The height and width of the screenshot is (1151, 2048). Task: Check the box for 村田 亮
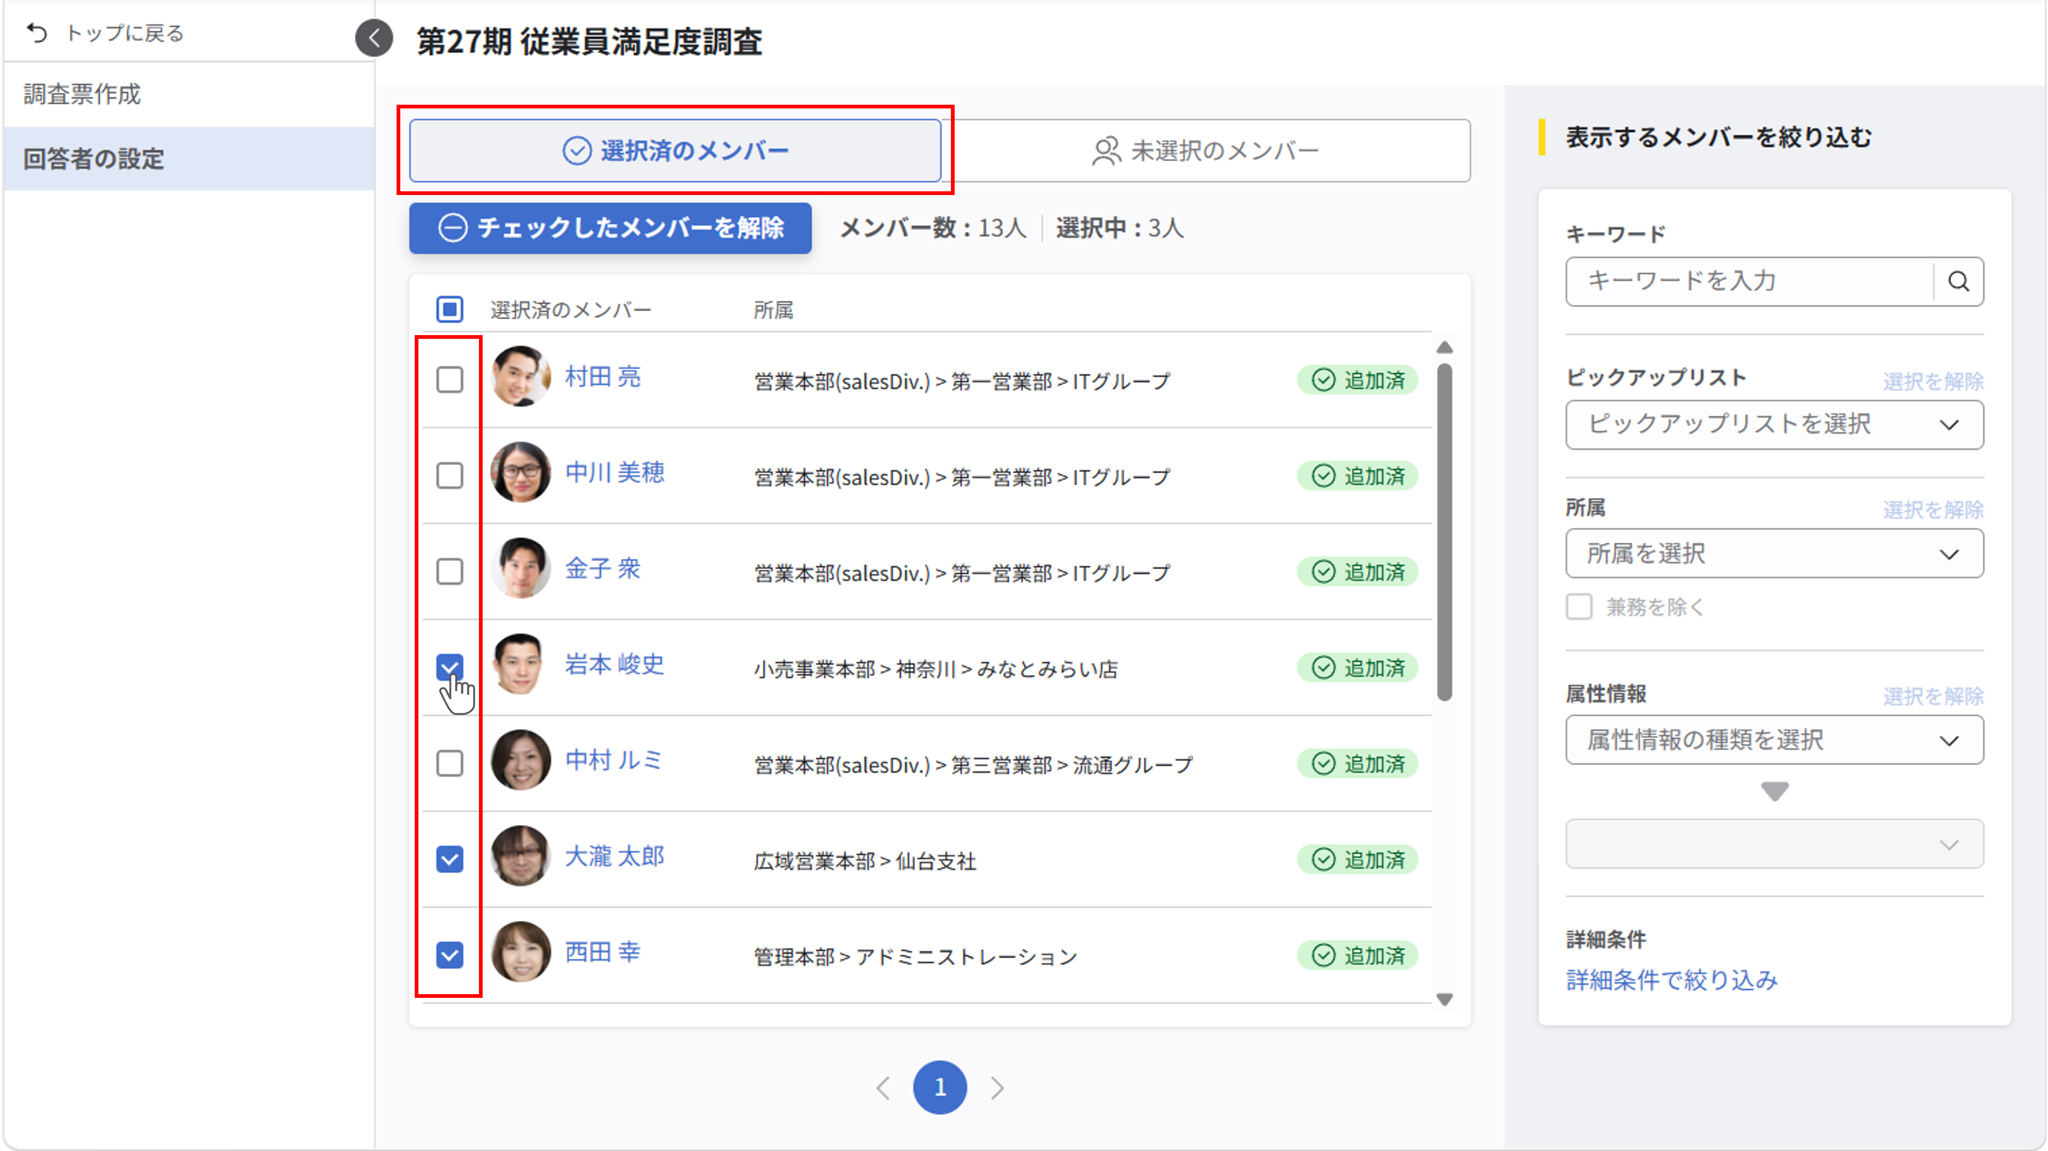click(450, 380)
